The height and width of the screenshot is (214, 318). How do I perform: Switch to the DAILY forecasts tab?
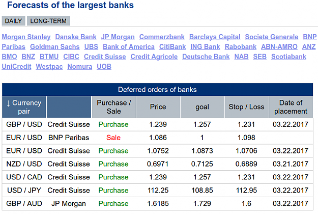coord(13,21)
